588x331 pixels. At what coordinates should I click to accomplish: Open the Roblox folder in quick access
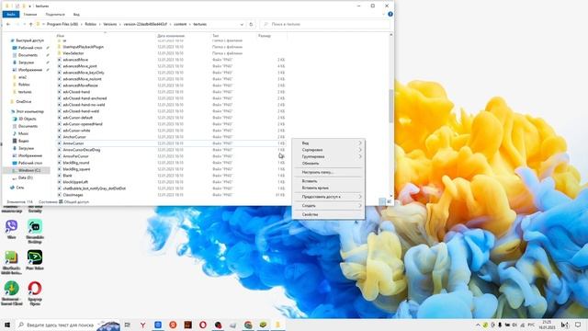[x=24, y=85]
